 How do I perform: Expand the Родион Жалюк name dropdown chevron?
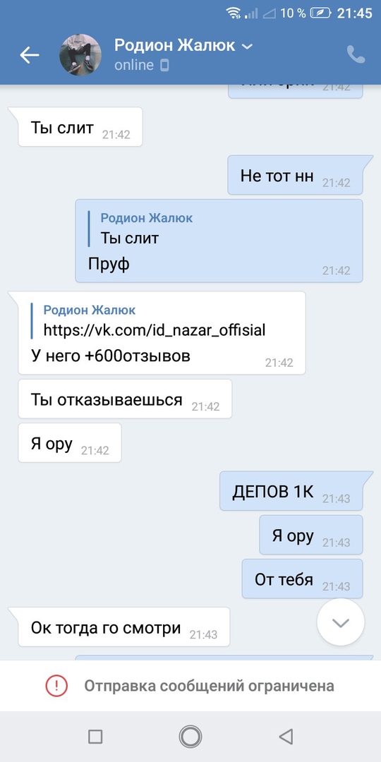click(247, 47)
